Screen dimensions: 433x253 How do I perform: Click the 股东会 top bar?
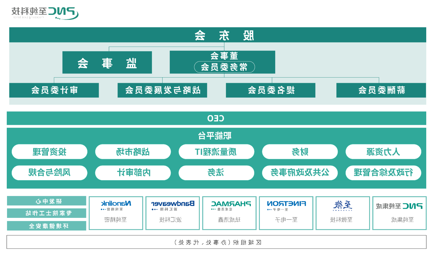point(218,35)
